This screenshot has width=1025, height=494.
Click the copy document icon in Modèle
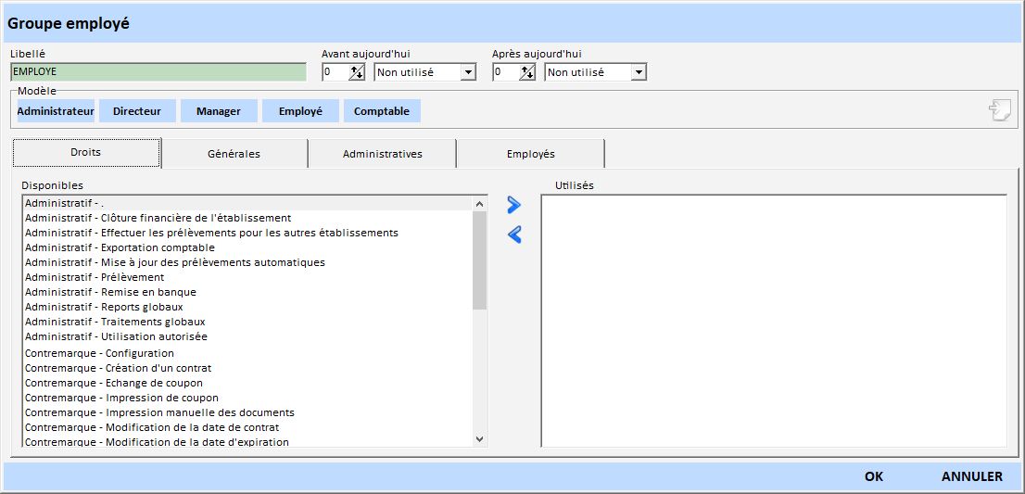[x=999, y=110]
